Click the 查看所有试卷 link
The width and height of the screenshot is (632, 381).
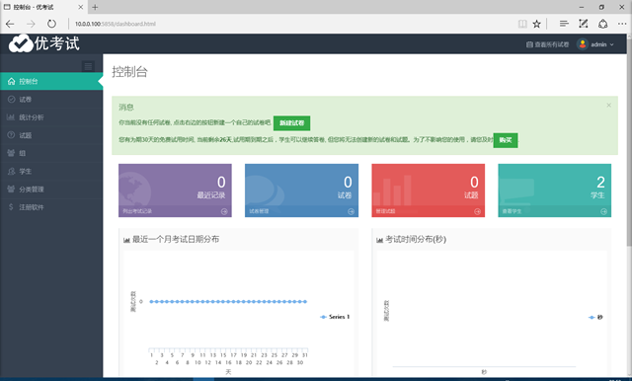click(x=547, y=44)
